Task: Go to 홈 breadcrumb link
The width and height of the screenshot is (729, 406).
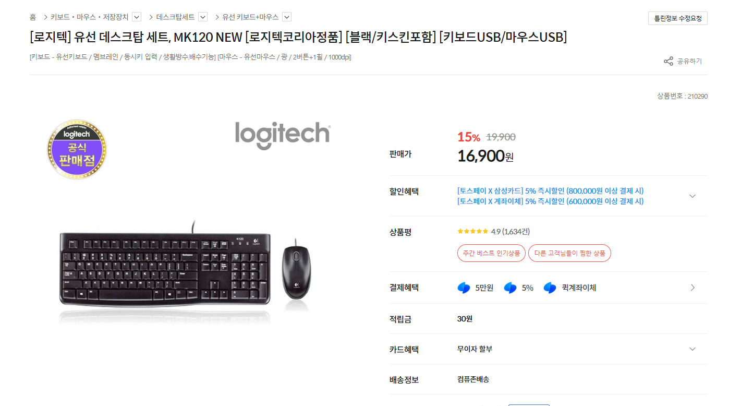Action: [x=33, y=17]
